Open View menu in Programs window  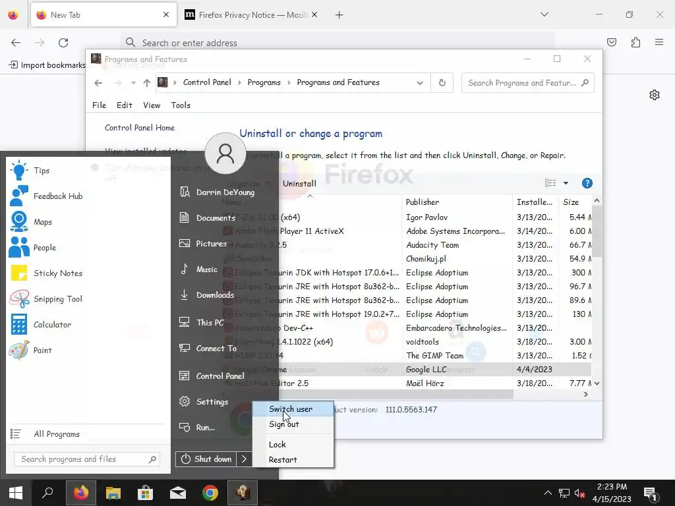tap(152, 105)
